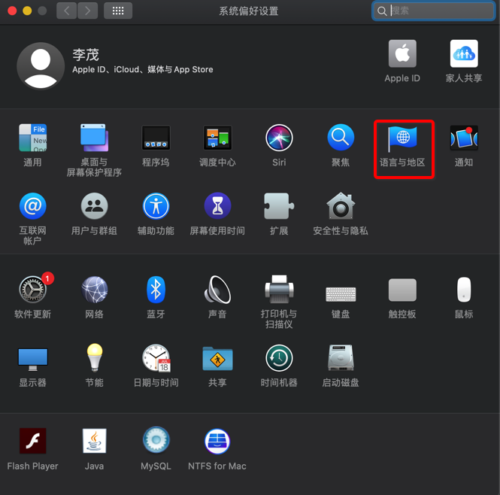Screen dimensions: 500x495
Task: Open the 触控板 Trackpad preferences
Action: 402,290
